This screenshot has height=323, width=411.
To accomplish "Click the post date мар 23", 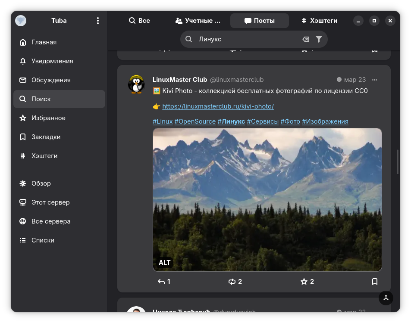I will (x=355, y=80).
